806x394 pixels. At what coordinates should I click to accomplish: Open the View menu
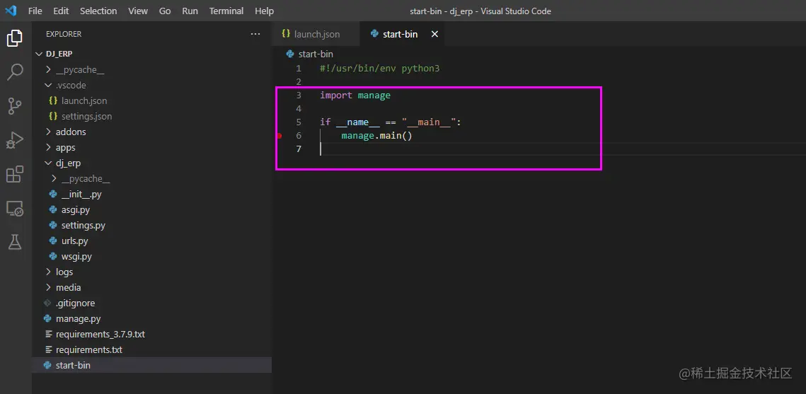(x=138, y=11)
